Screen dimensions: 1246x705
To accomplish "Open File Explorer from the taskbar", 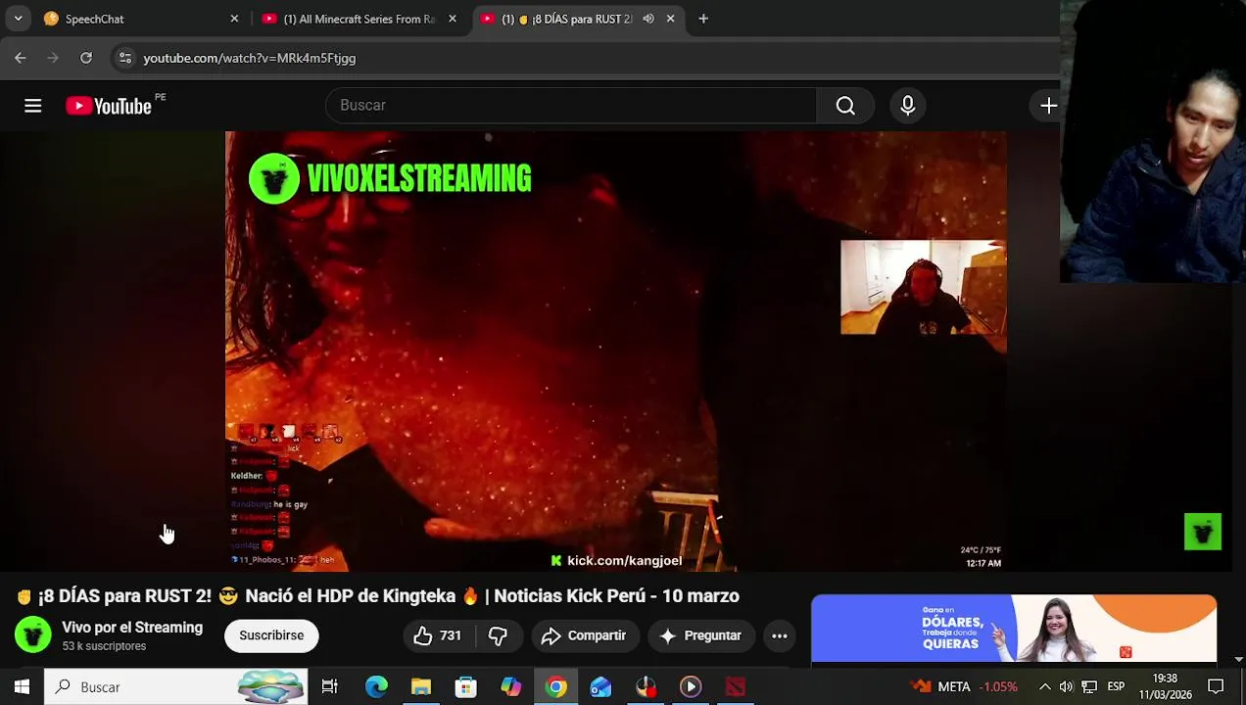I will pyautogui.click(x=421, y=686).
